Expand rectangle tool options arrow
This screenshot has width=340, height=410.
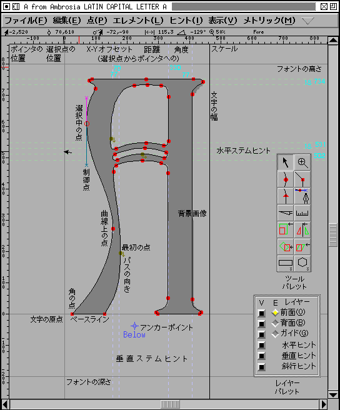(x=291, y=269)
